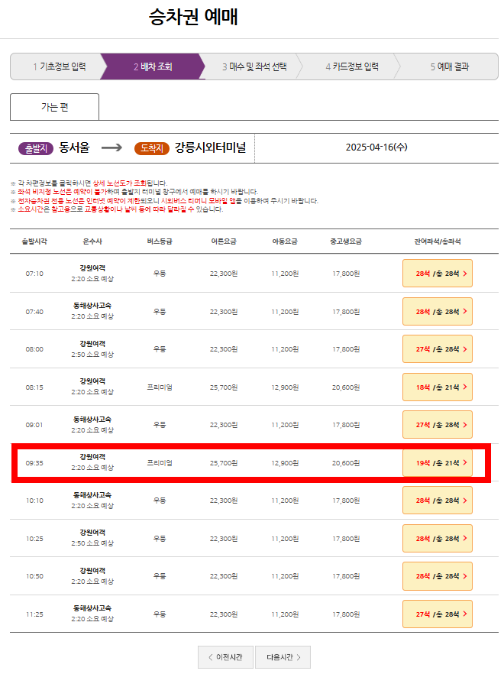The height and width of the screenshot is (674, 504).
Task: Click destination 강릉시외터미널
Action: [210, 148]
